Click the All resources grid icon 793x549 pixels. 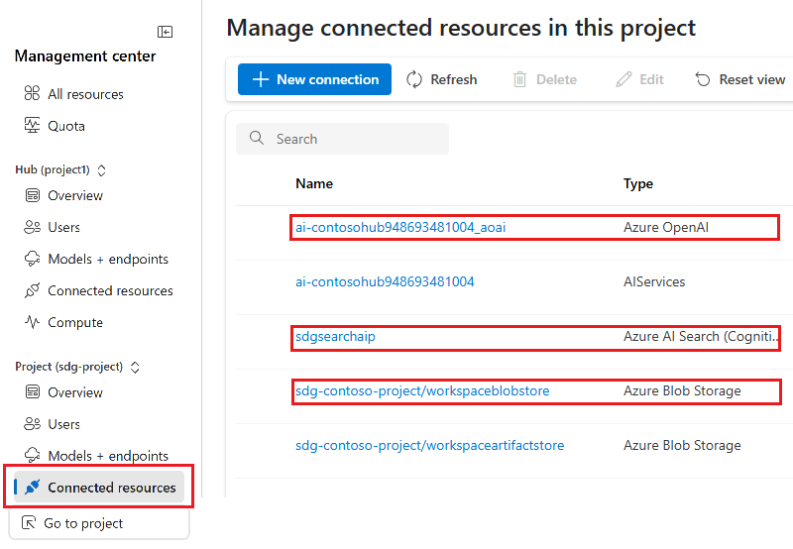pyautogui.click(x=32, y=94)
